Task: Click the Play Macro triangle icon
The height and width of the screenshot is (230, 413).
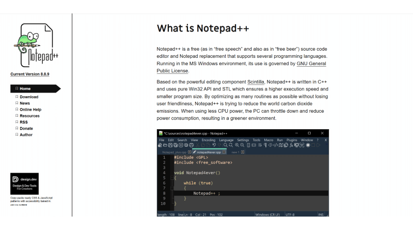Action: tap(318, 145)
